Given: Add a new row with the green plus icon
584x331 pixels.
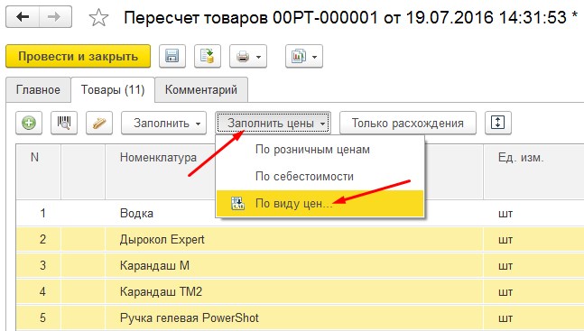Looking at the screenshot, I should 29,123.
